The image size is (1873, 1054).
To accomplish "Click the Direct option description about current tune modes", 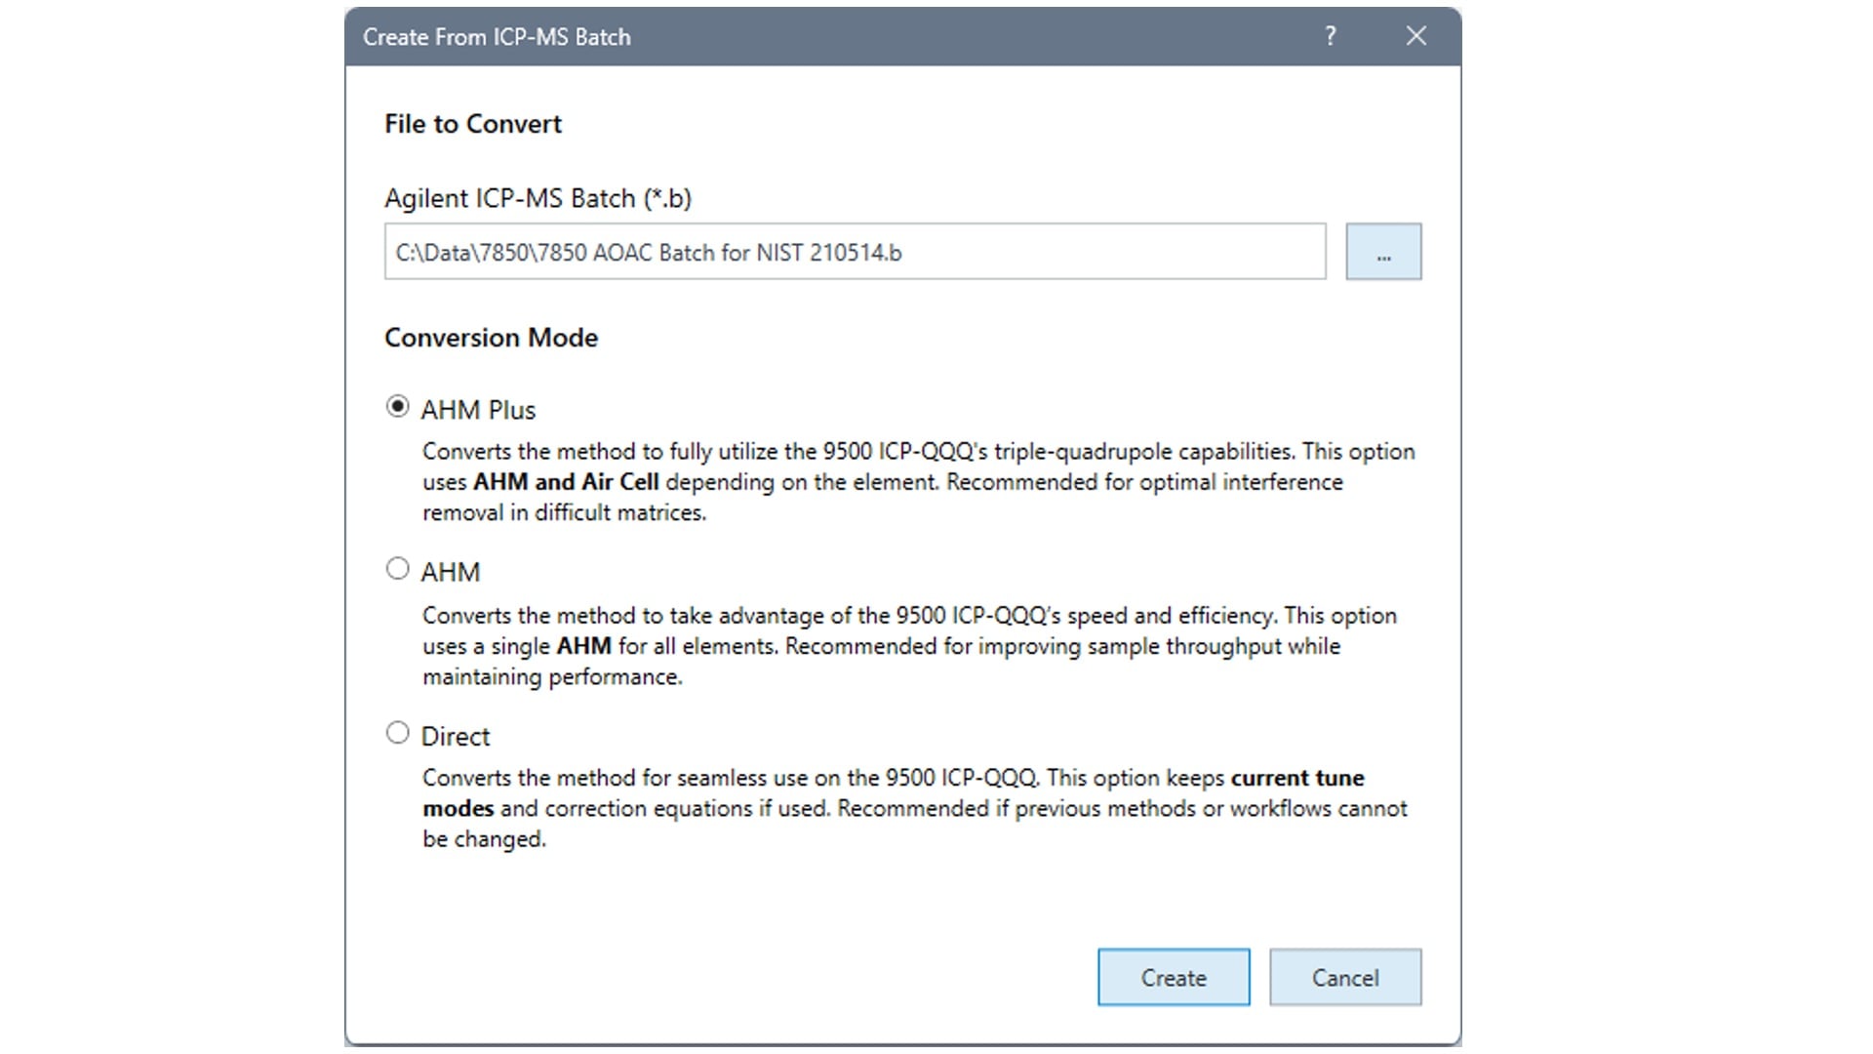I will (915, 808).
